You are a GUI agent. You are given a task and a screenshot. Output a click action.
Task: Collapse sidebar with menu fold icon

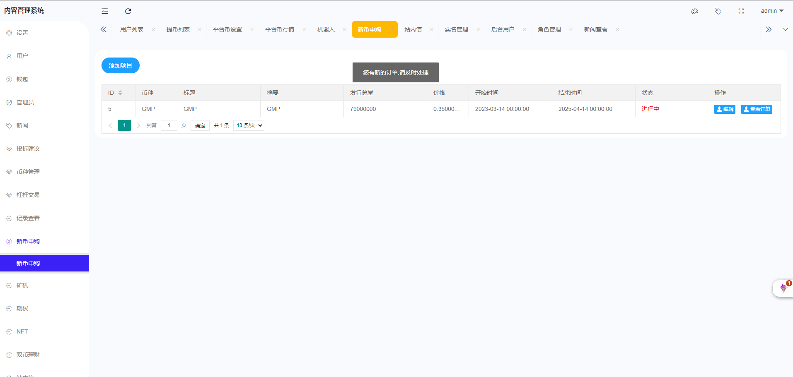105,11
